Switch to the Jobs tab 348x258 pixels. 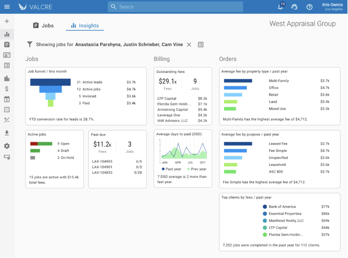[x=43, y=25]
